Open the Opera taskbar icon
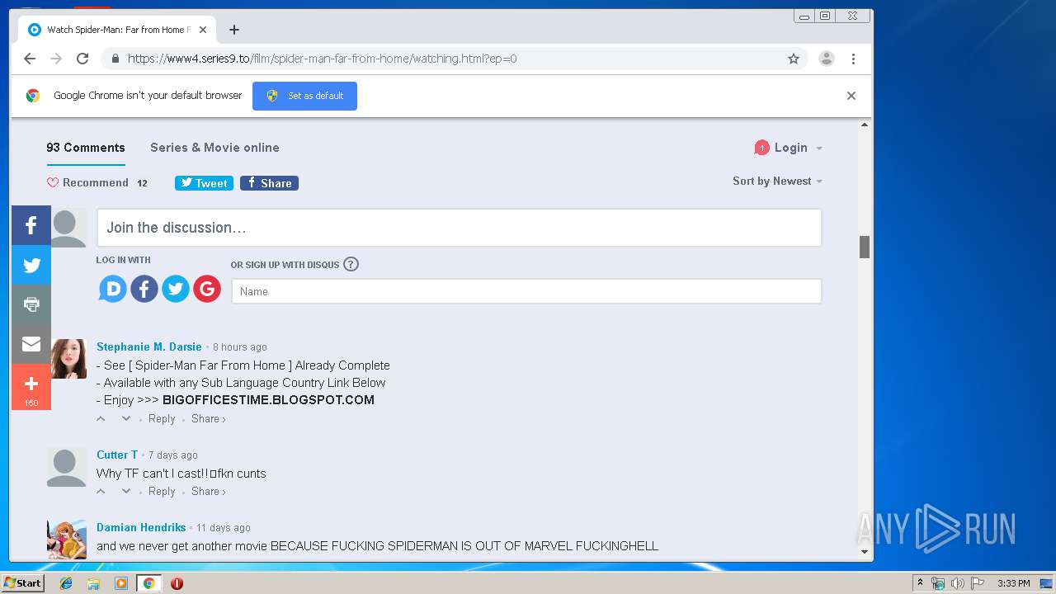Screen dimensions: 1056x594 [x=177, y=583]
